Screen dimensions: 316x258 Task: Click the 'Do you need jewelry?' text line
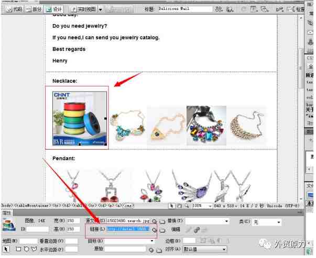point(80,26)
